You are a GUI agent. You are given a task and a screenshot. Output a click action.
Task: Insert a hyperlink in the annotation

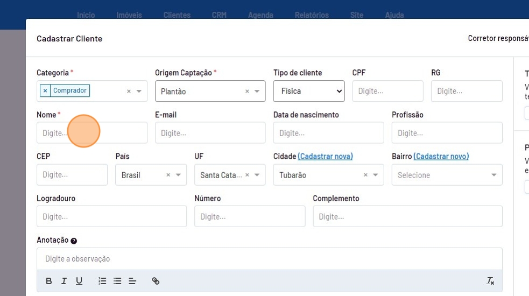pyautogui.click(x=156, y=281)
